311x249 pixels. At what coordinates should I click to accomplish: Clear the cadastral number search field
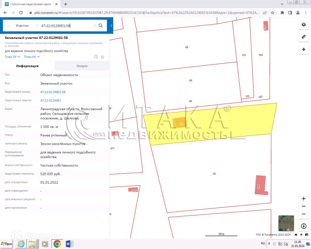point(94,26)
